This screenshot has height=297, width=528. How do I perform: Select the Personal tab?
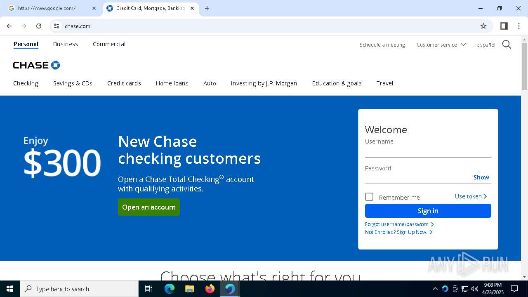point(26,44)
